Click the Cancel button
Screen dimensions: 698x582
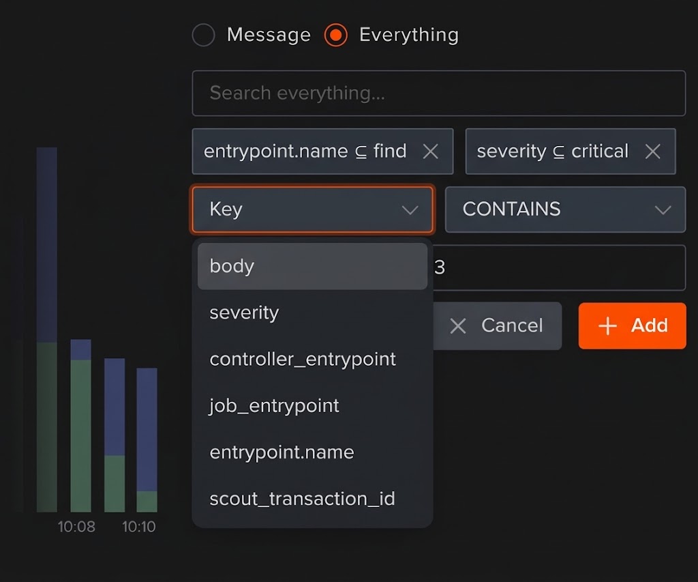(x=496, y=325)
